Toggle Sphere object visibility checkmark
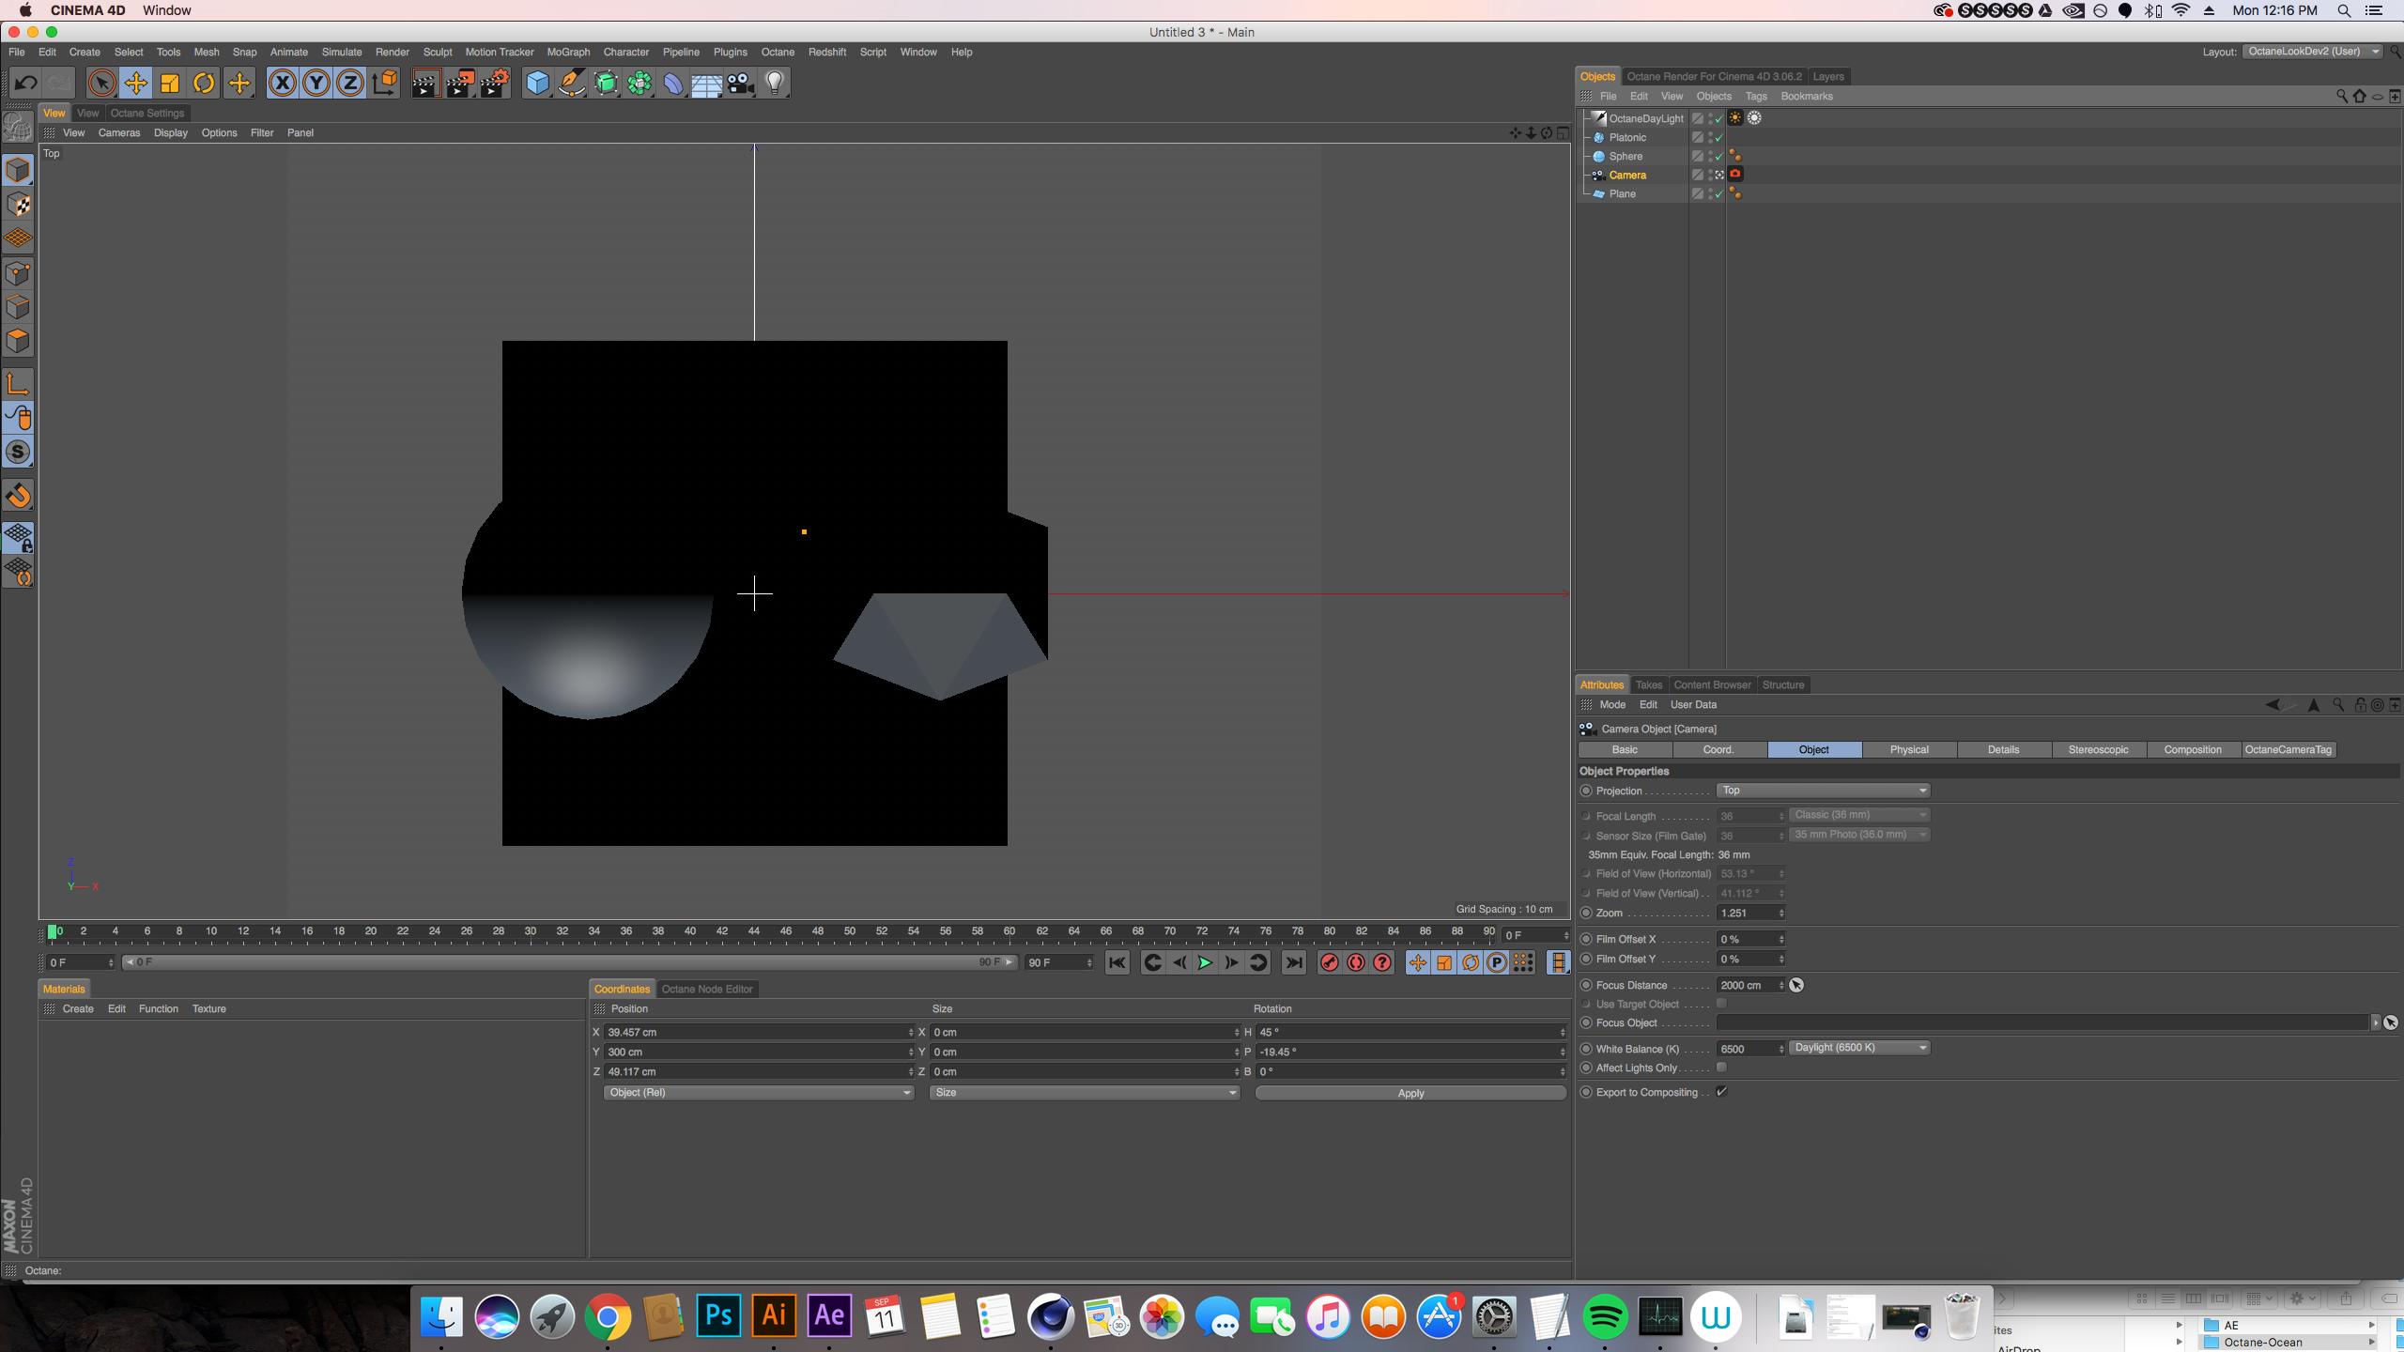2404x1352 pixels. (x=1718, y=157)
